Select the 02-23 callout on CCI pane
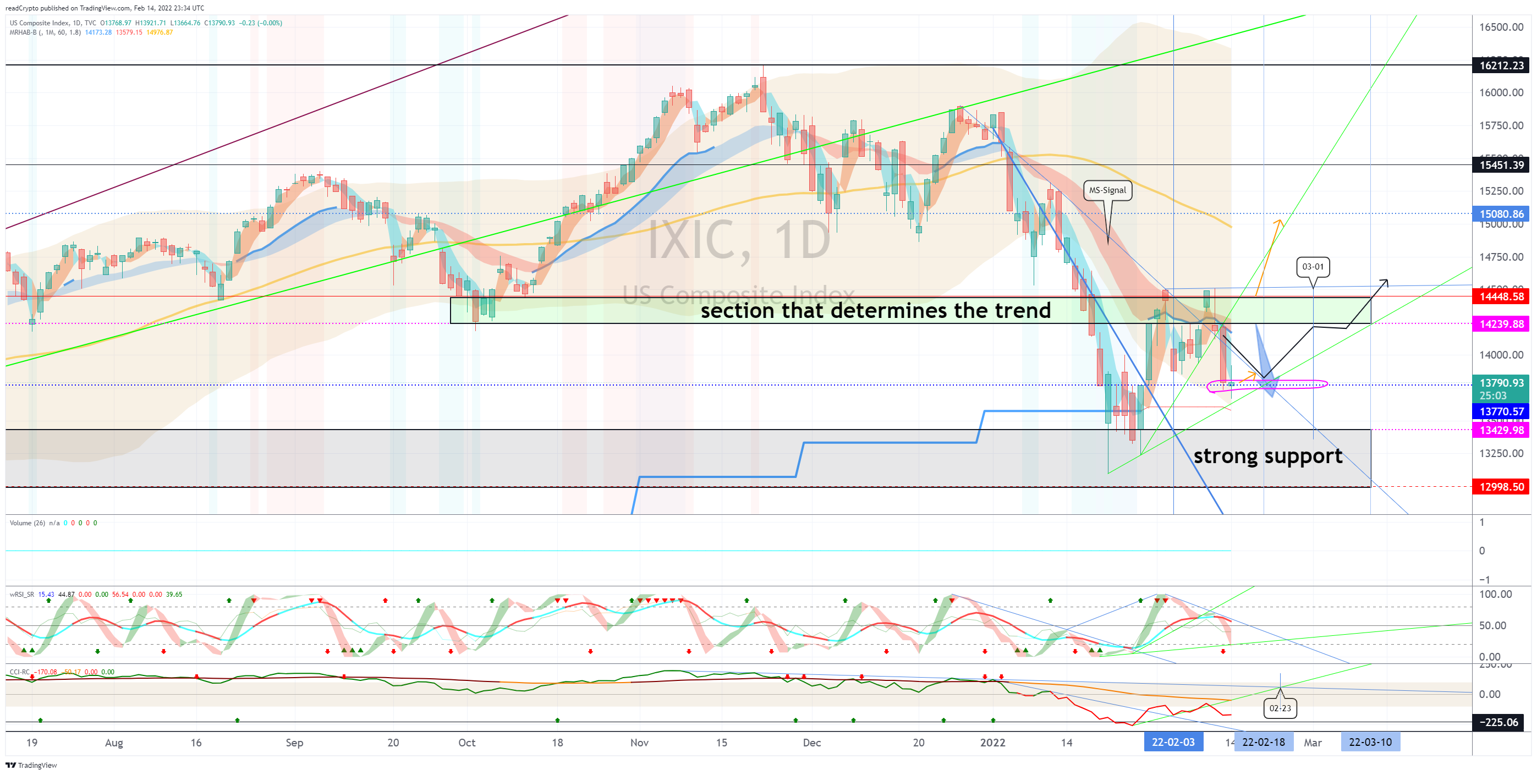The image size is (1537, 775). tap(1280, 708)
